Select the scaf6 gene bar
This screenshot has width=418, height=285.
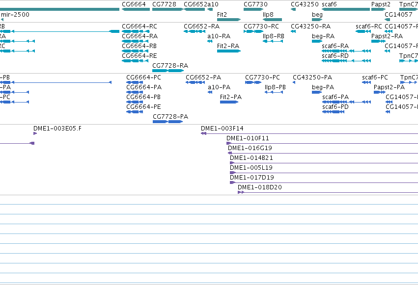[x=346, y=9]
